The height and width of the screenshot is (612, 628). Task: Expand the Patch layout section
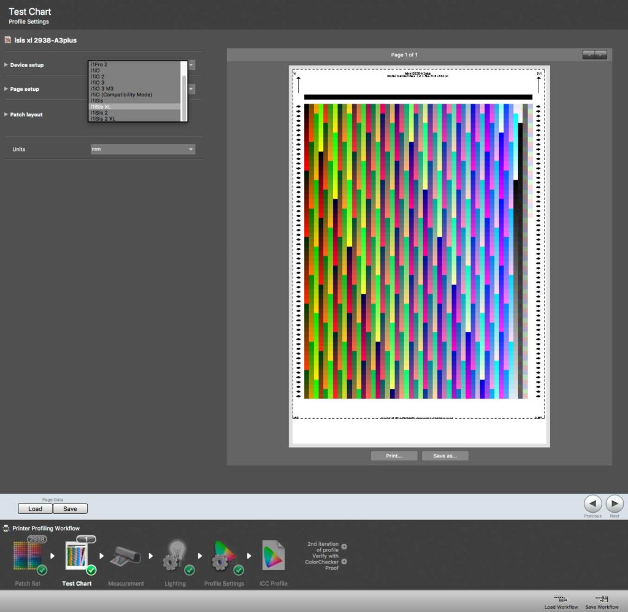(x=6, y=114)
